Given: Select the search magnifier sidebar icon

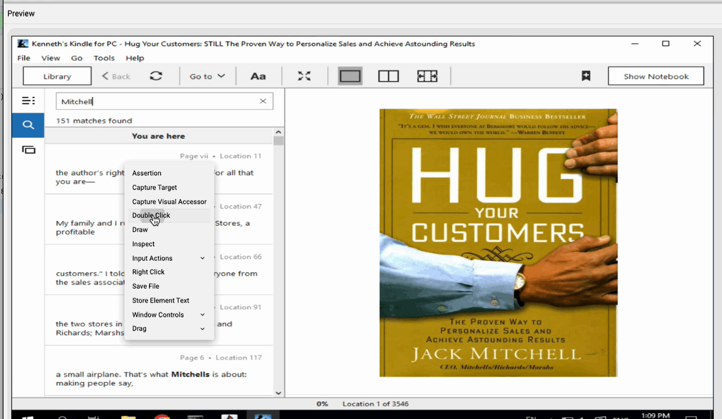Looking at the screenshot, I should pyautogui.click(x=28, y=125).
